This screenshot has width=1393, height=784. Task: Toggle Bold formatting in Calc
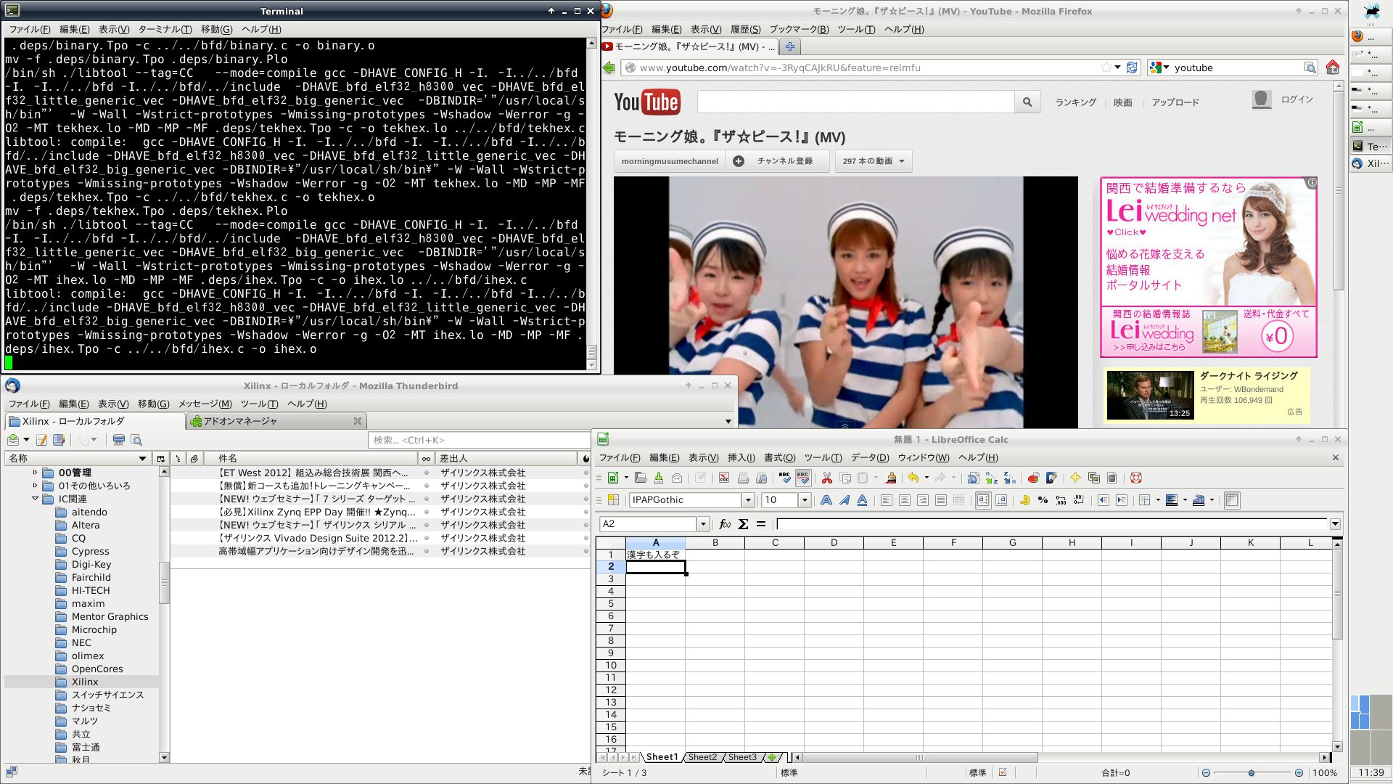pos(826,500)
